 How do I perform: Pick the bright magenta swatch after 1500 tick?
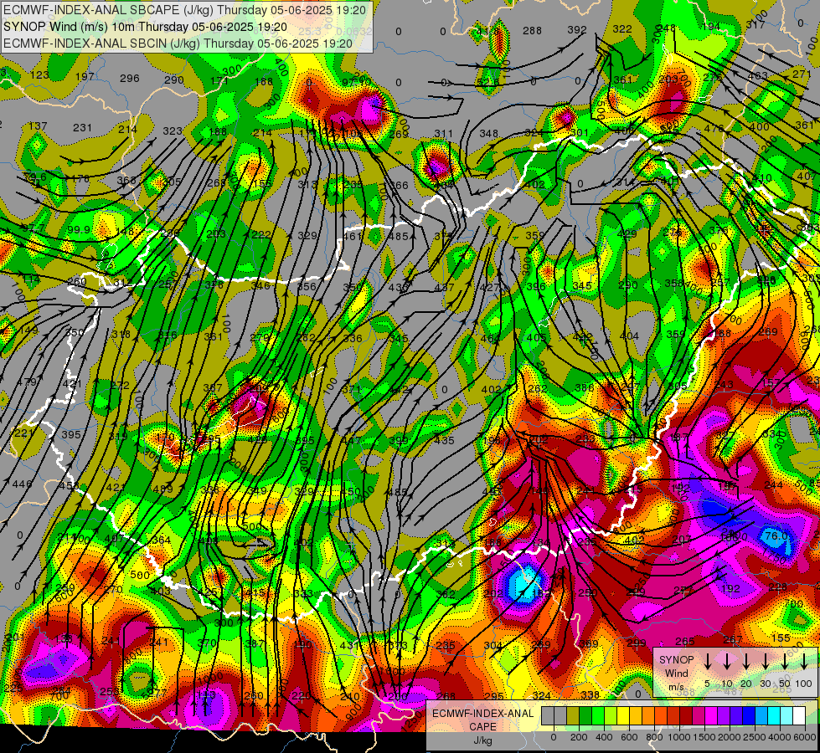[712, 716]
